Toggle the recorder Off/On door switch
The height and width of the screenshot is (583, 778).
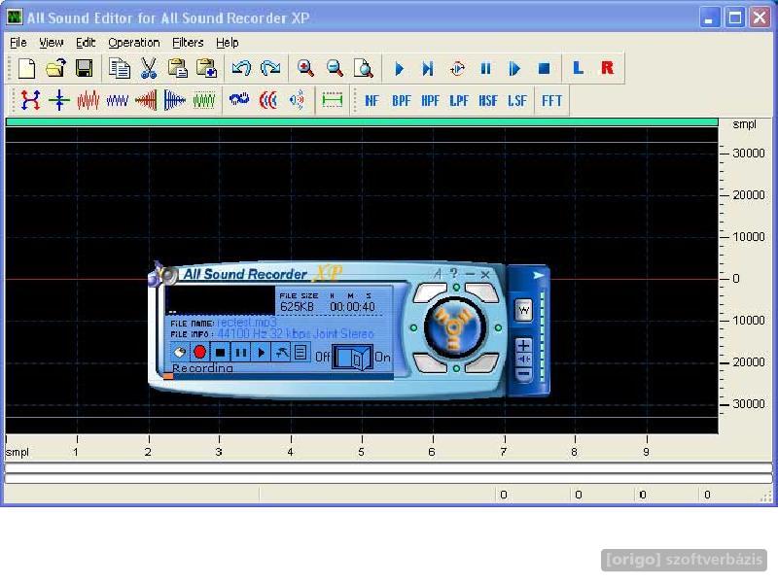coord(353,357)
